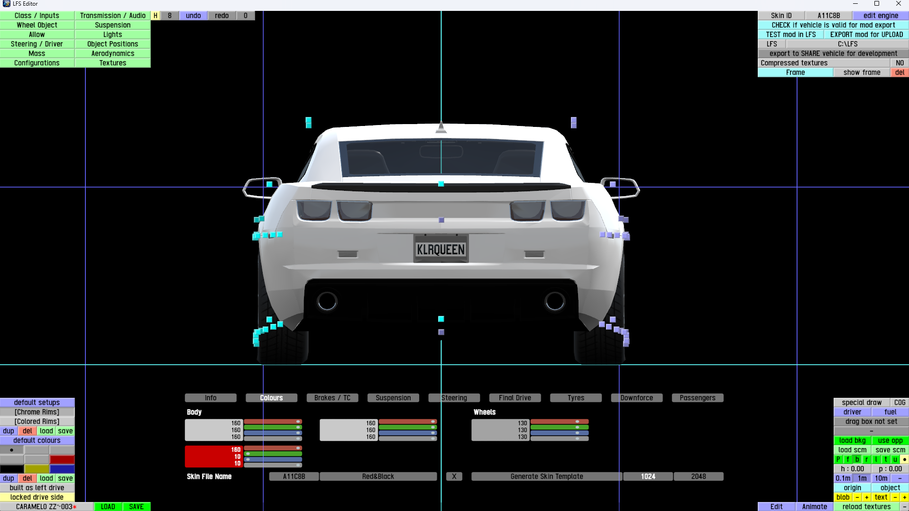Increase text size with its plus button
The width and height of the screenshot is (909, 511).
[904, 497]
